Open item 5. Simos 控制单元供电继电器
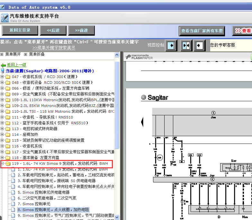This screenshot has width=252, height=220. 43,192
